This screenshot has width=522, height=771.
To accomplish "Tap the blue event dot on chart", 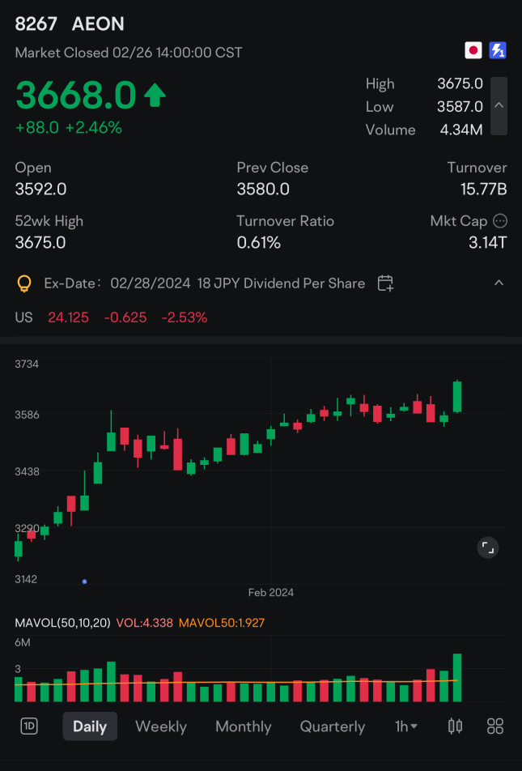I will click(84, 581).
